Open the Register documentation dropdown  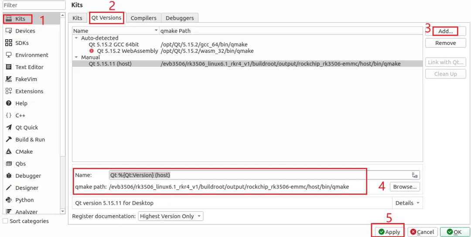pos(171,216)
